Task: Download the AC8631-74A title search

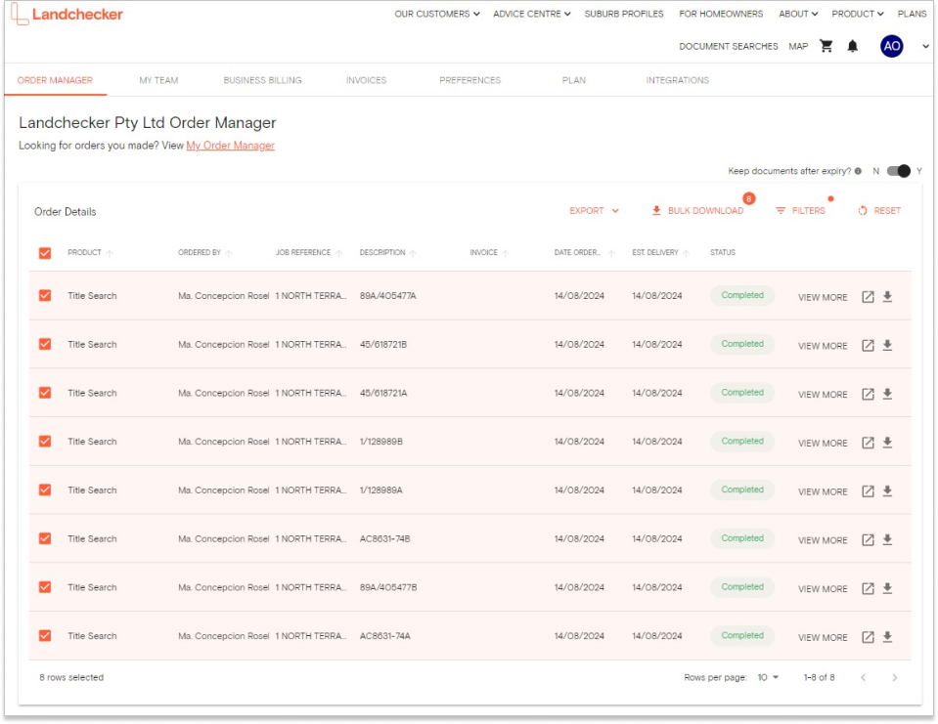Action: click(x=888, y=637)
